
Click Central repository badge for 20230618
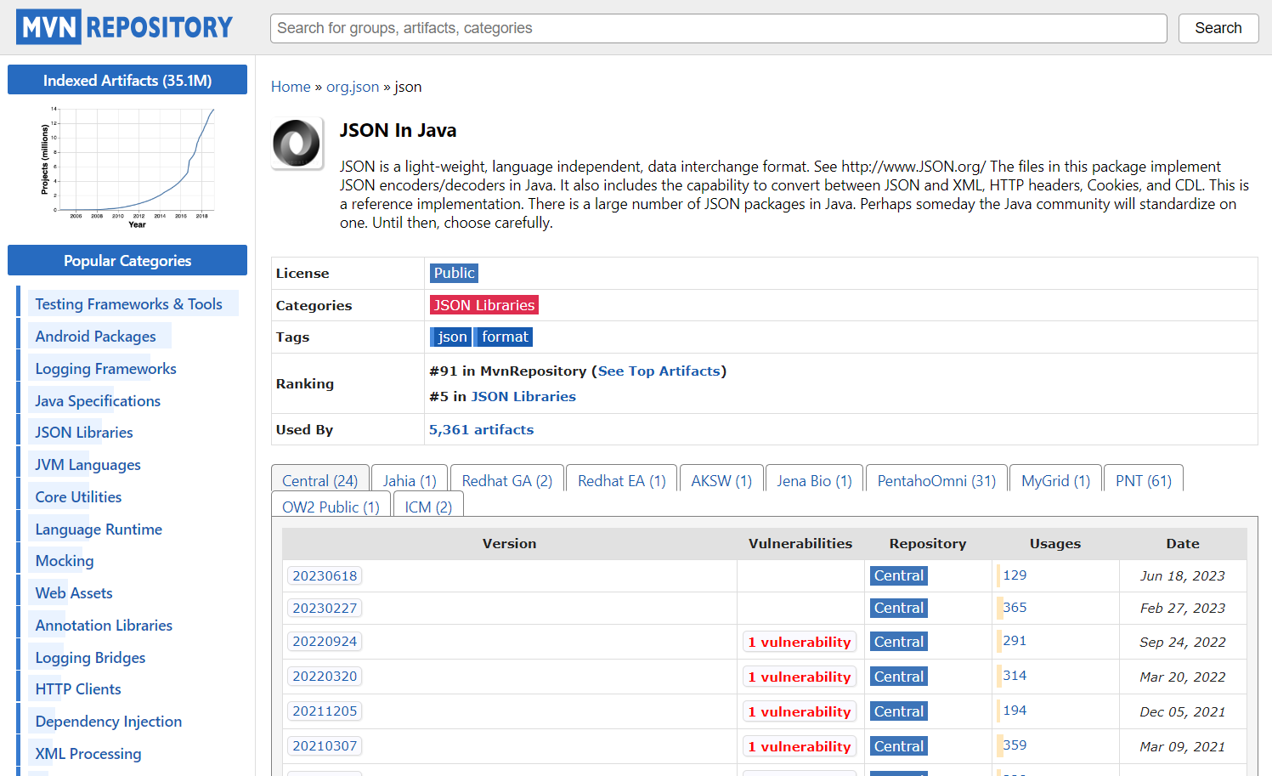pos(899,575)
